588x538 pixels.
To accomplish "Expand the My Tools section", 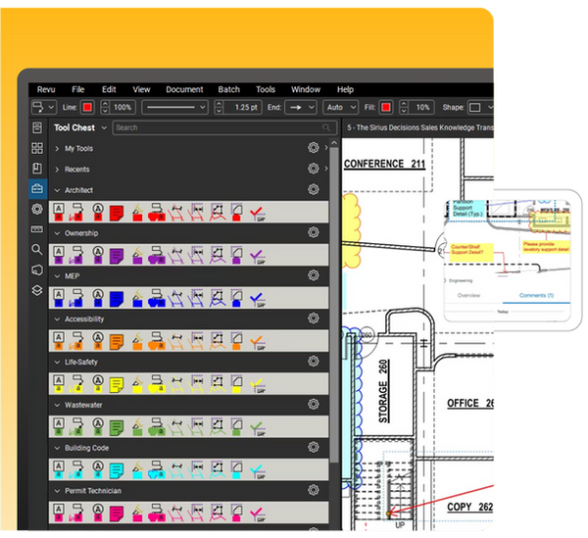I will 57,149.
